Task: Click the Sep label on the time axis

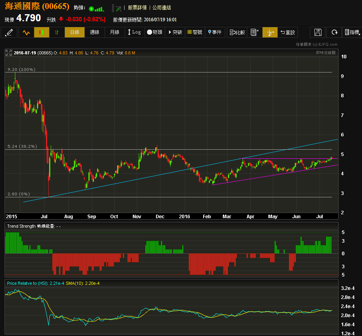Action: coord(92,216)
